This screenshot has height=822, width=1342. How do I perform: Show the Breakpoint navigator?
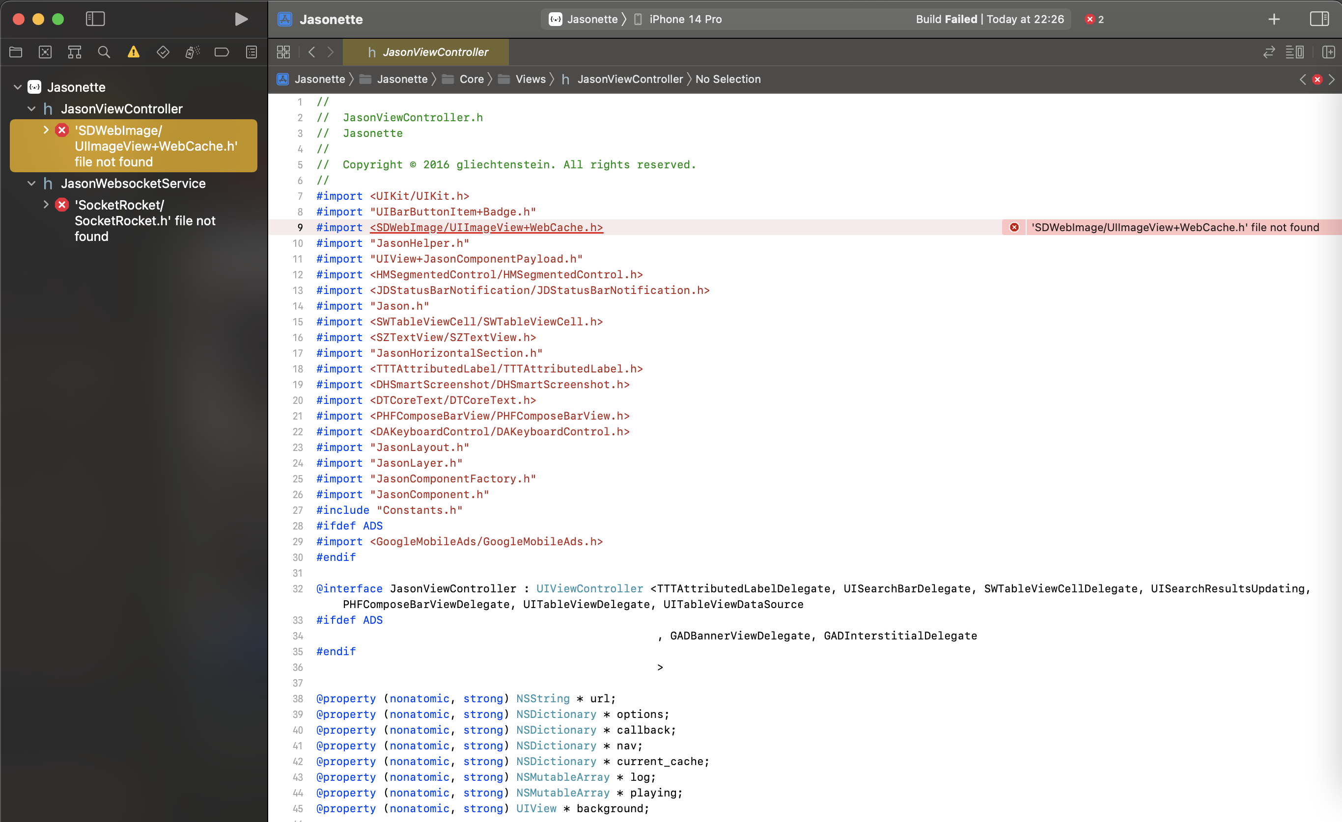pos(222,52)
